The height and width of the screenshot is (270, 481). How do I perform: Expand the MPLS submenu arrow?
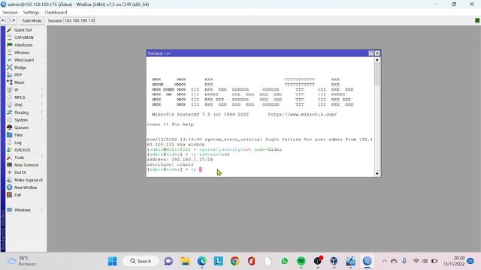[x=42, y=97]
